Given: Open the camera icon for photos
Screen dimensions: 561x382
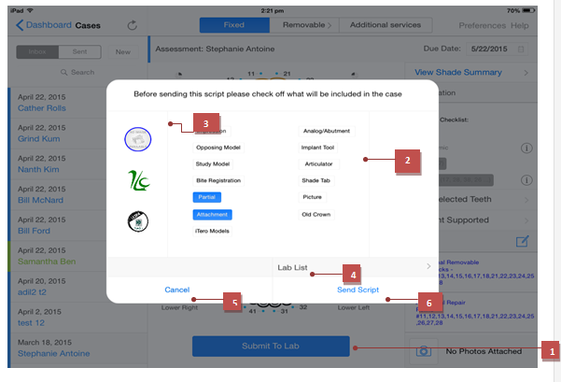Looking at the screenshot, I should (423, 351).
